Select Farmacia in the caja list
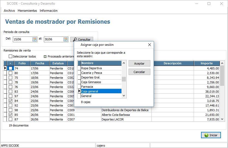Viewport: 228px width, 148px height. click(x=101, y=87)
